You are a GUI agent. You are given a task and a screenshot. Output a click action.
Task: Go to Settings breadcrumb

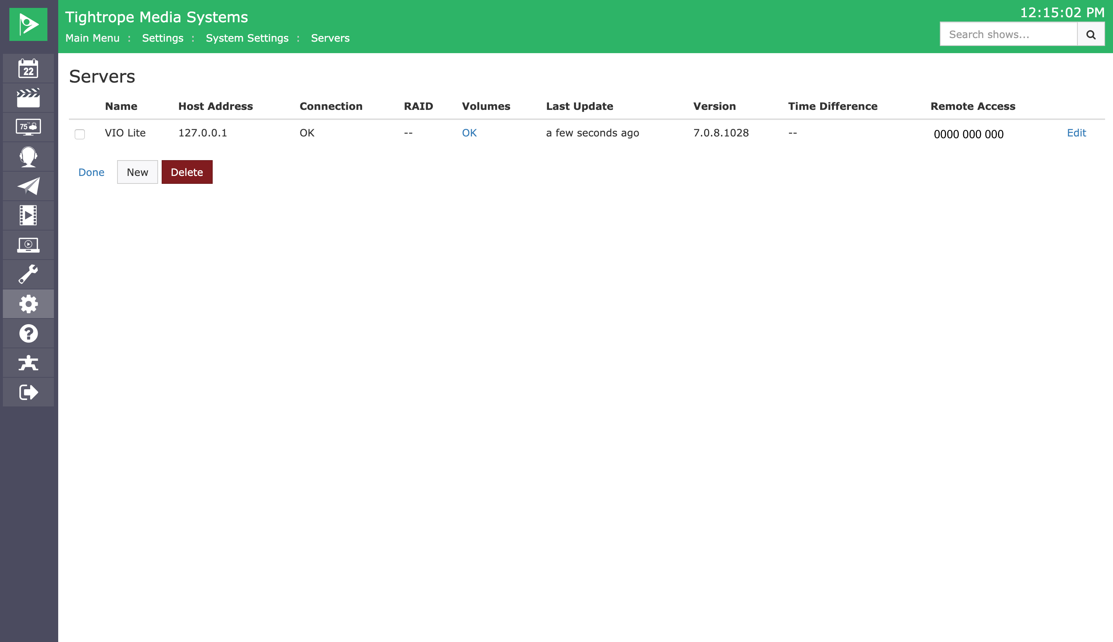pos(163,38)
